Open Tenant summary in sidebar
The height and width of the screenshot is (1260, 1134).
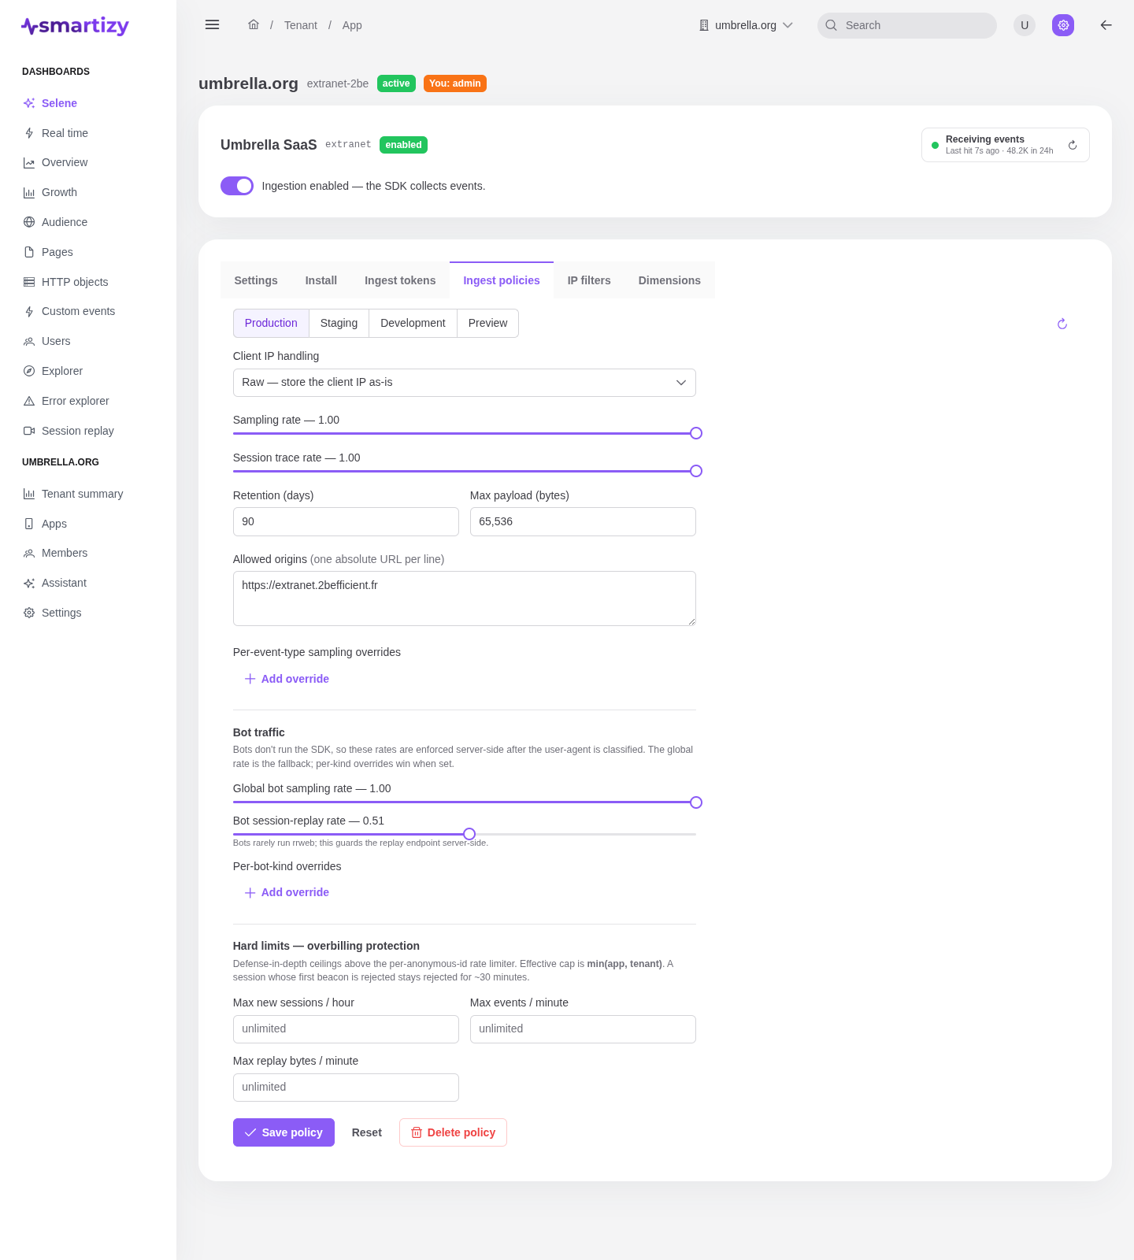click(x=82, y=494)
